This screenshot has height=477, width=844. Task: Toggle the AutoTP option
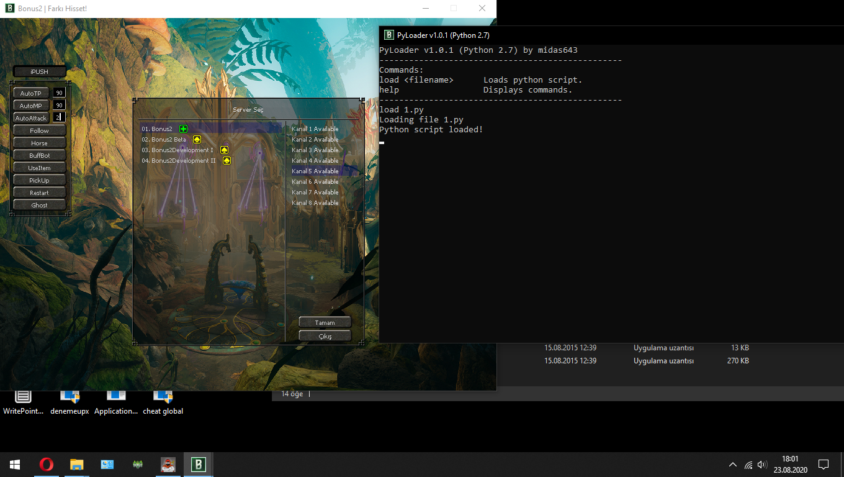[x=31, y=93]
